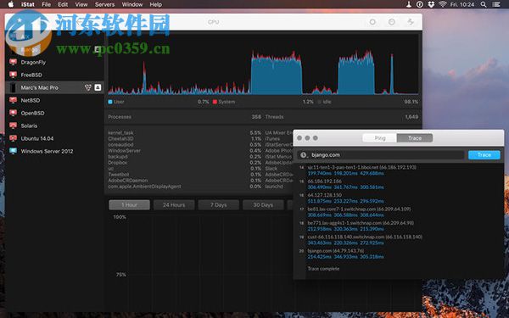Click the menu bar clock Fri 10:24
The width and height of the screenshot is (509, 318).
(462, 4)
